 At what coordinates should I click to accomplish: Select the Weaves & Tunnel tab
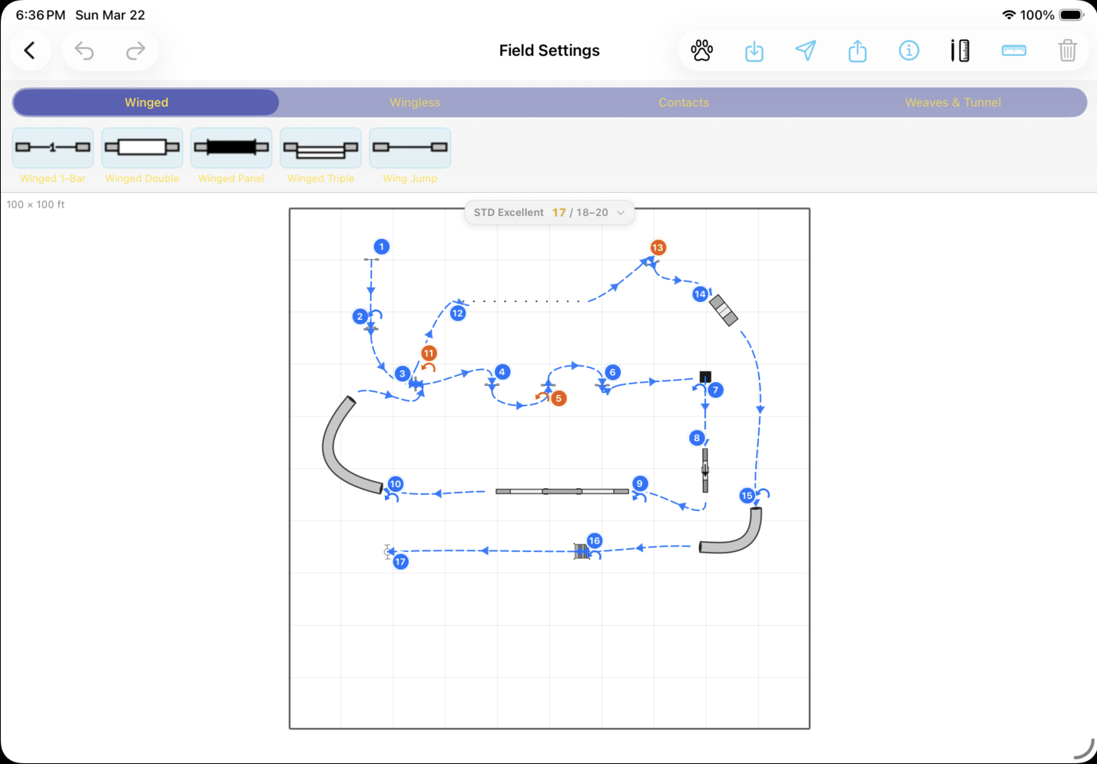[x=953, y=102]
